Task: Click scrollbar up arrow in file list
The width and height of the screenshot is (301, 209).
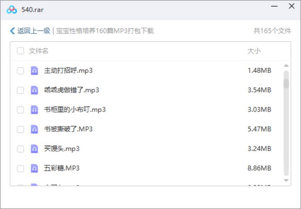Action: pos(286,66)
